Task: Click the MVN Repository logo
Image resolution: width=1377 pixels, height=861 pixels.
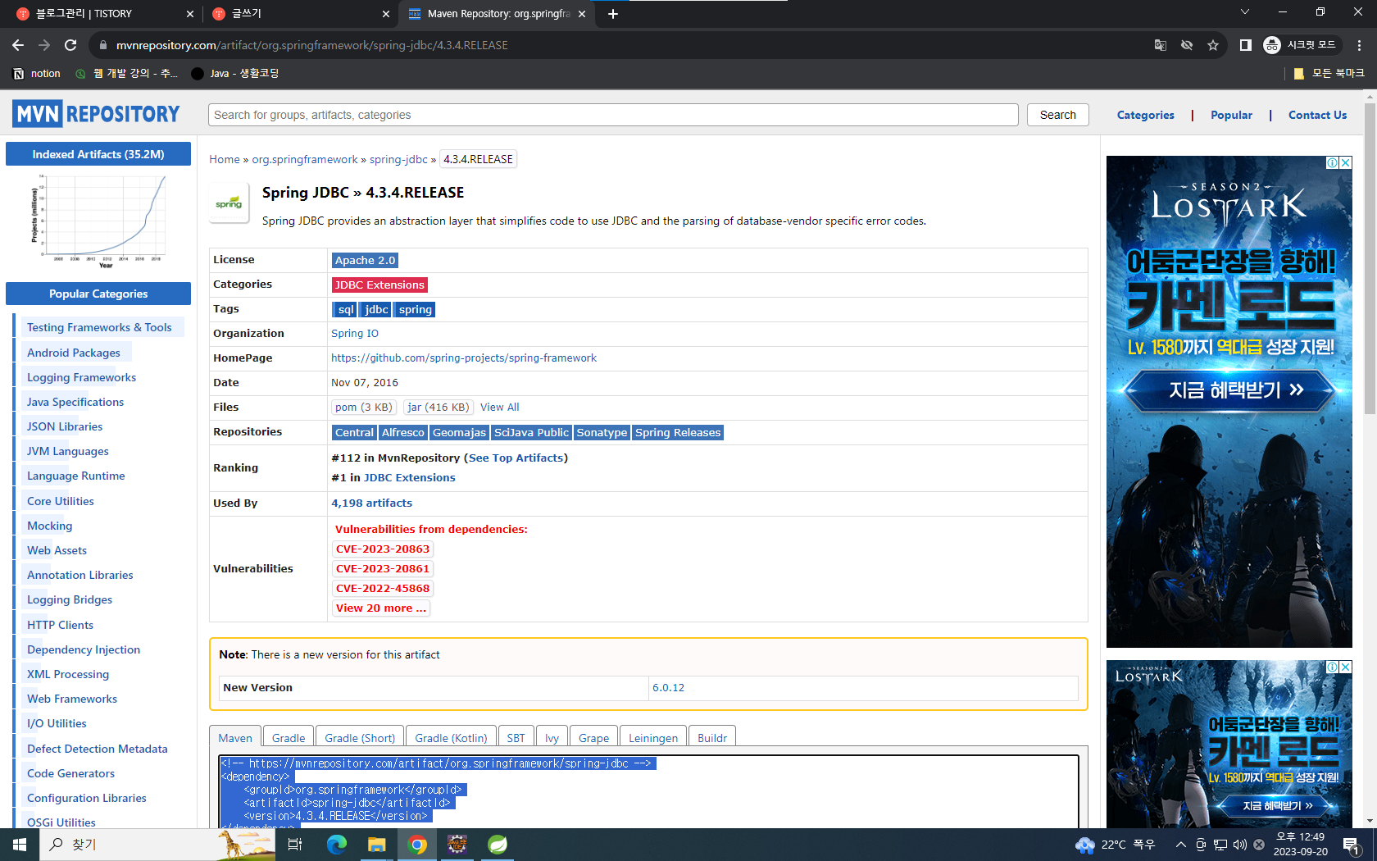Action: (96, 114)
